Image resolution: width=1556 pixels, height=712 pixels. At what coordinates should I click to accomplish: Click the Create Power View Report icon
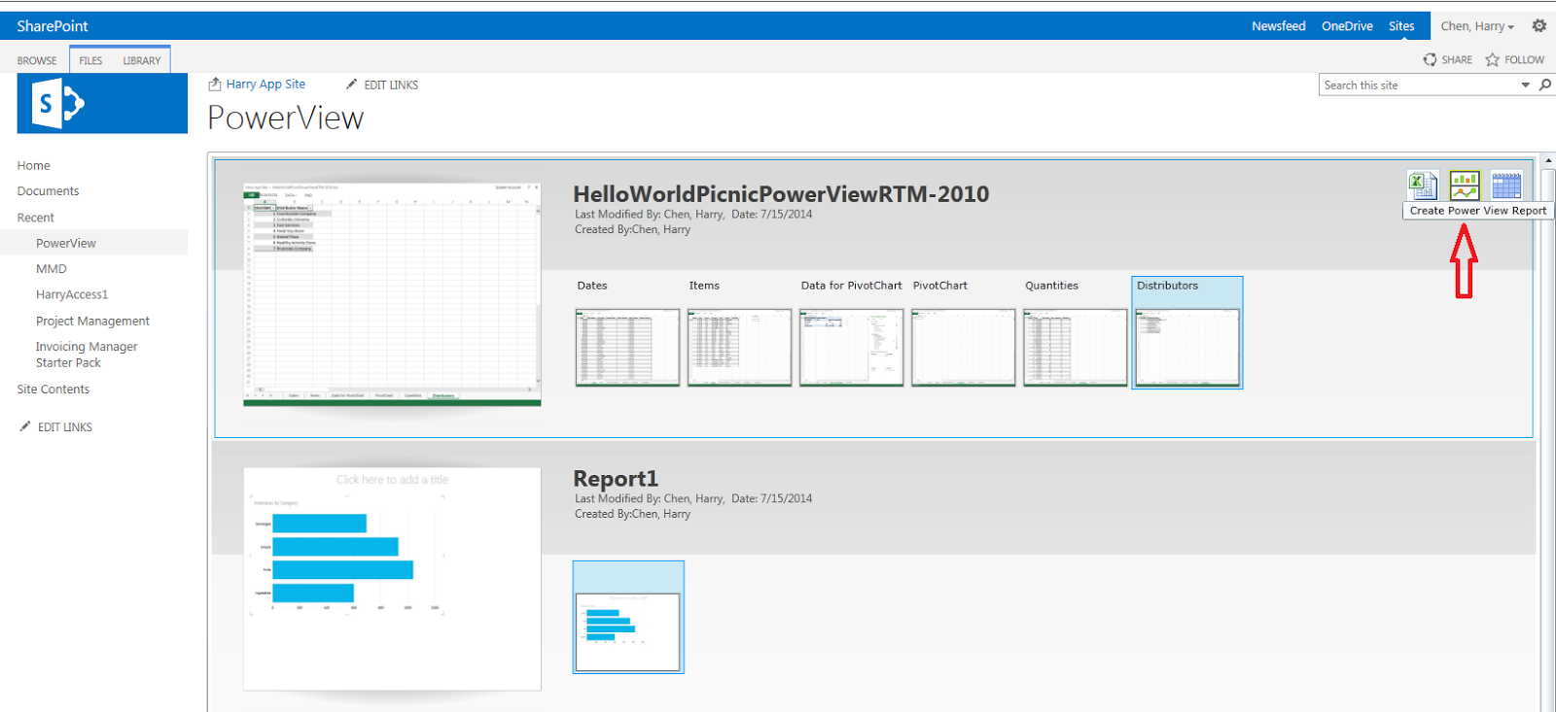[1465, 185]
